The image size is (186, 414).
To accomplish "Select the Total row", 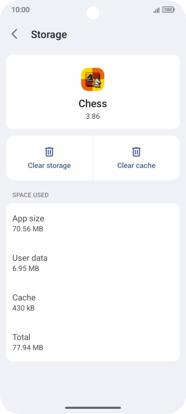I will click(93, 342).
